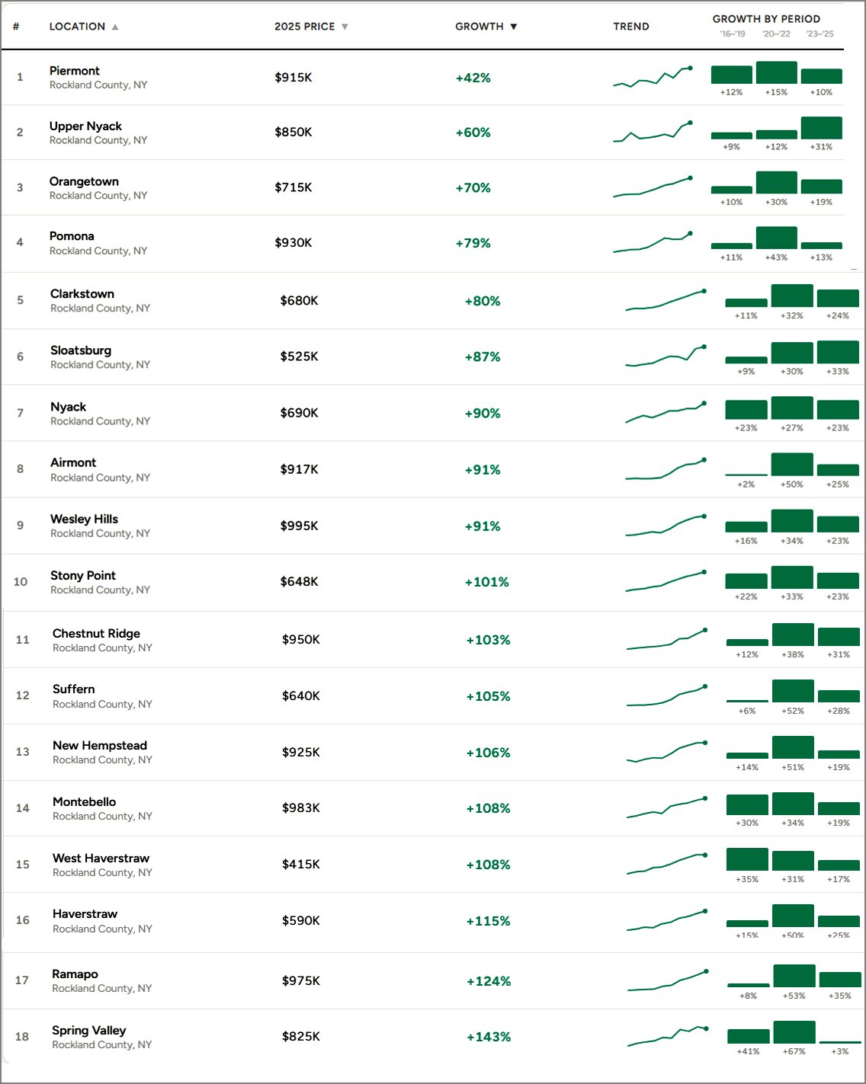This screenshot has height=1084, width=866.
Task: Click the Trend column header
Action: point(631,27)
